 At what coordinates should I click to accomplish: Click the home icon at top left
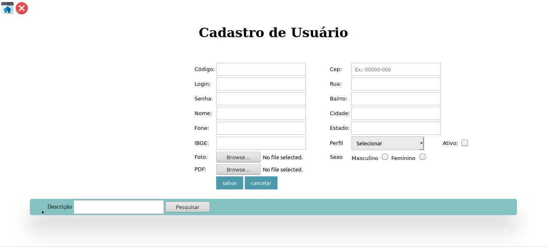click(7, 8)
